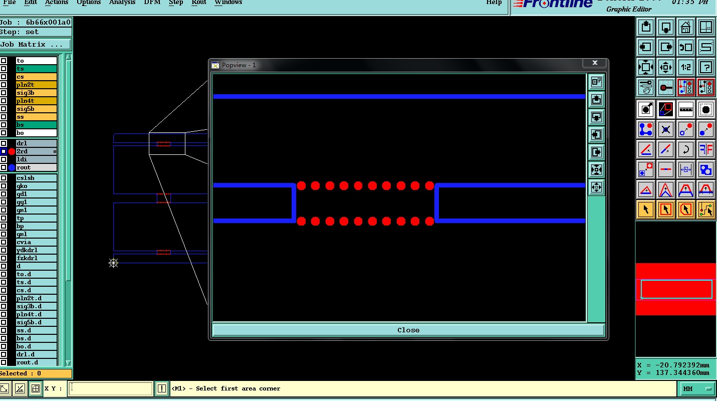
Task: Click the net select arrow icon
Action: tap(705, 210)
